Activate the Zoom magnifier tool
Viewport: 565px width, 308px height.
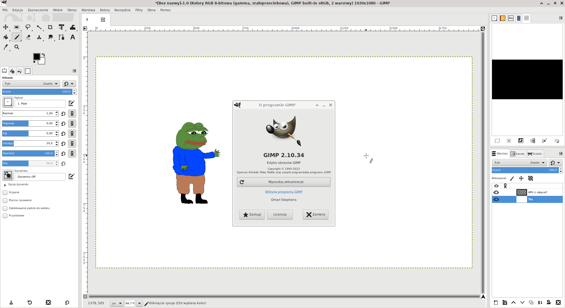pos(17,47)
